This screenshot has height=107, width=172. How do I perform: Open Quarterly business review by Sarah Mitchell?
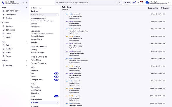click(79, 61)
